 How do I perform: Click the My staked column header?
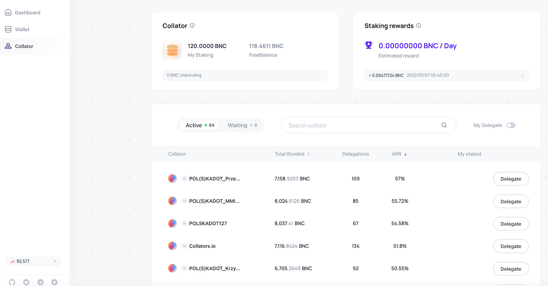(469, 154)
